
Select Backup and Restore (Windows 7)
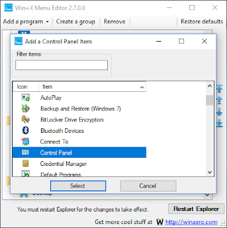tap(79, 108)
